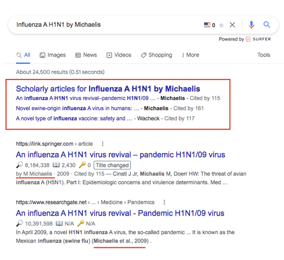284x260 pixels.
Task: Switch to the Shopping tab
Action: 157,55
